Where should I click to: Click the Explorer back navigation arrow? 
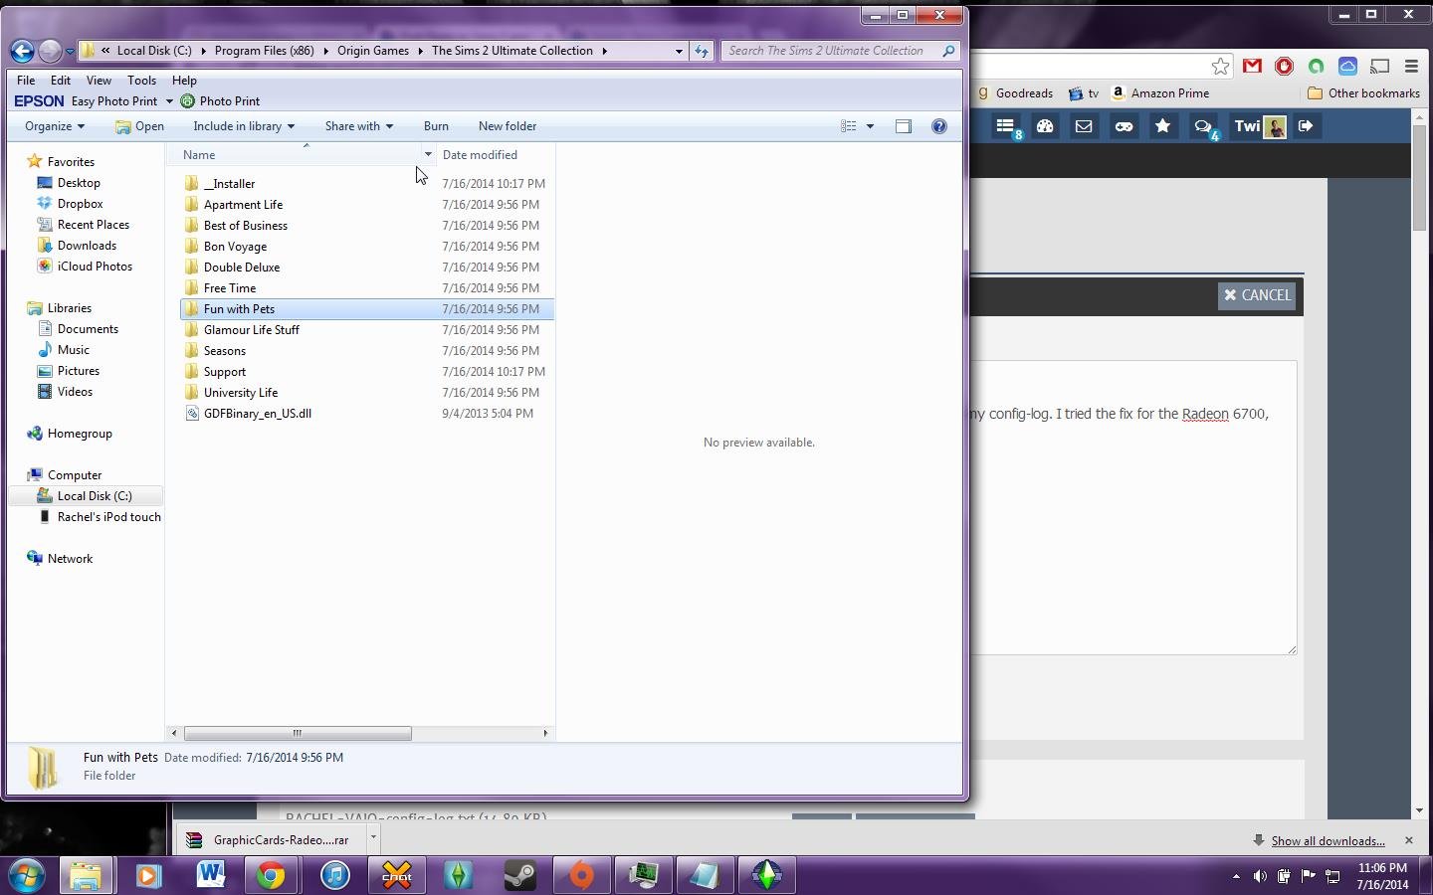(22, 51)
